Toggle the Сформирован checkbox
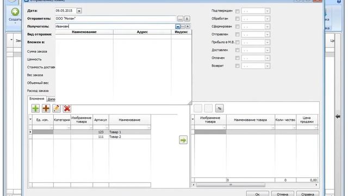Image resolution: width=348 pixels, height=196 pixels. pos(237,27)
